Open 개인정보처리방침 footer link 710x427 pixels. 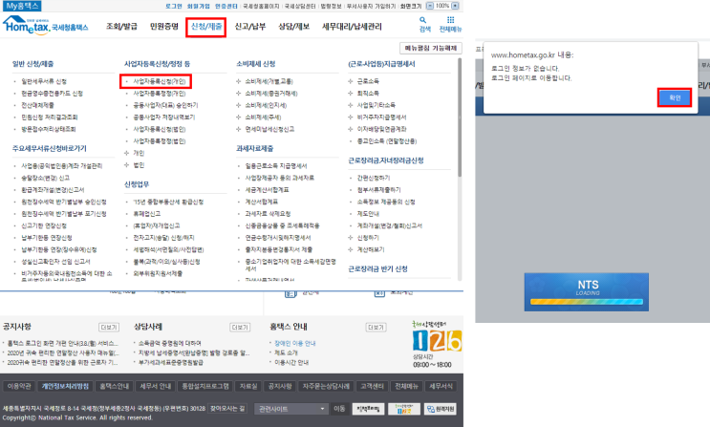point(65,386)
